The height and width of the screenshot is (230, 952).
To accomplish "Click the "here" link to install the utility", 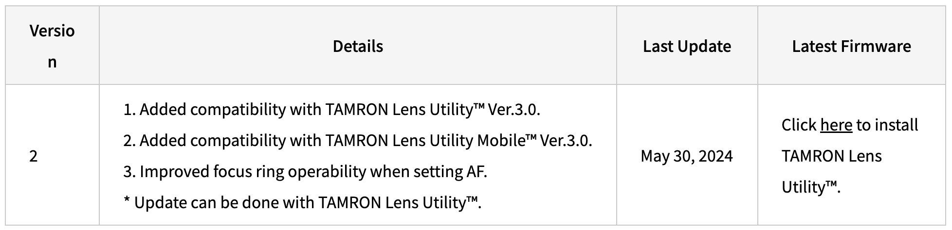I will pyautogui.click(x=836, y=125).
